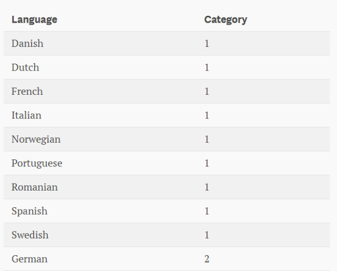Click the Swedish row label
This screenshot has width=337, height=271.
point(30,235)
